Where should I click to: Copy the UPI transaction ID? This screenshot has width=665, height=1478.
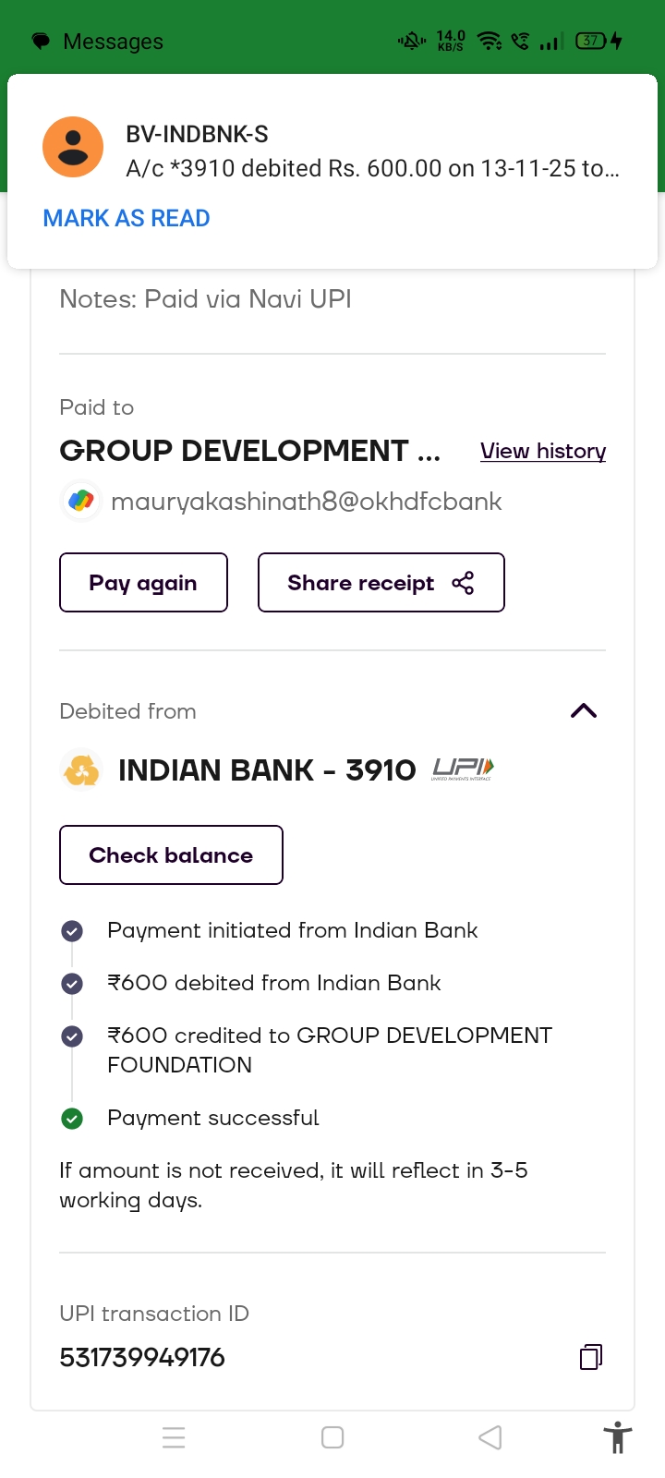pos(591,1357)
